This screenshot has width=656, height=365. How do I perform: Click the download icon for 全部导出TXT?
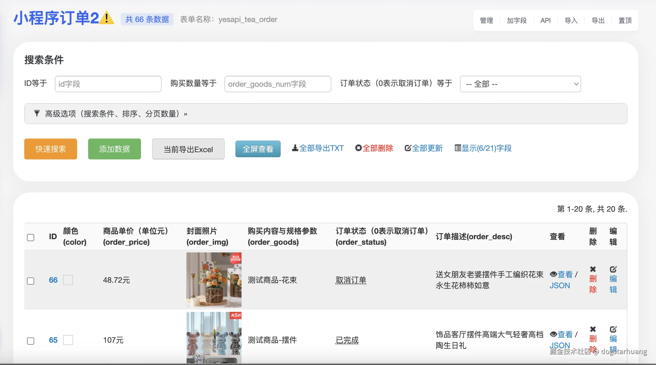pyautogui.click(x=295, y=148)
